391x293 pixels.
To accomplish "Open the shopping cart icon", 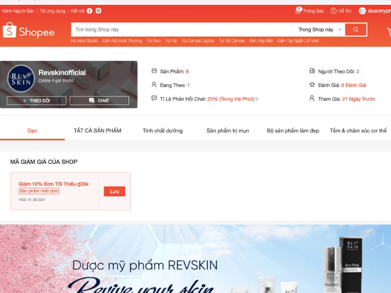I will [x=389, y=30].
